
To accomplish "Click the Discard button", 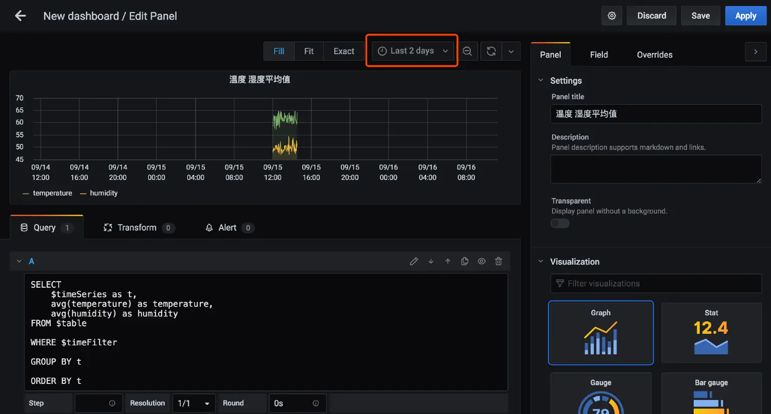I will click(x=652, y=16).
